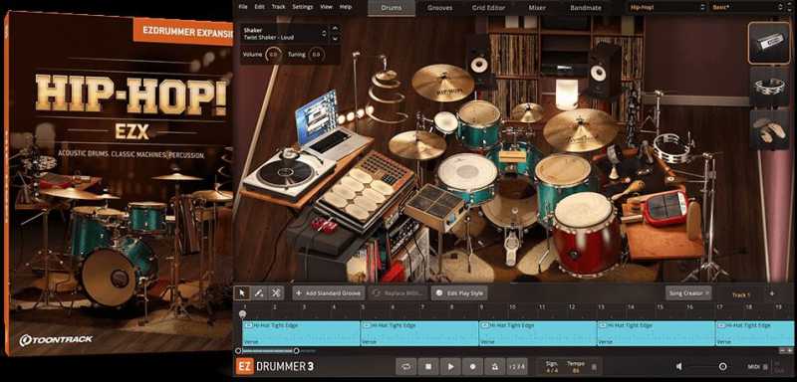
Task: Switch to the Mixer tab
Action: click(x=537, y=8)
